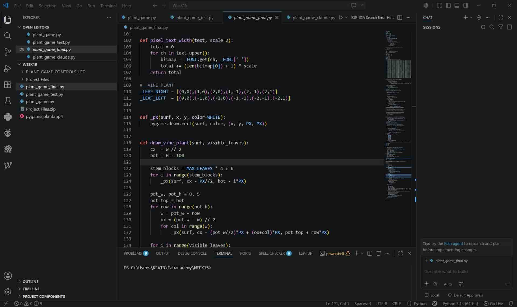
Task: Open the chat tools configuration toggle
Action: [461, 284]
